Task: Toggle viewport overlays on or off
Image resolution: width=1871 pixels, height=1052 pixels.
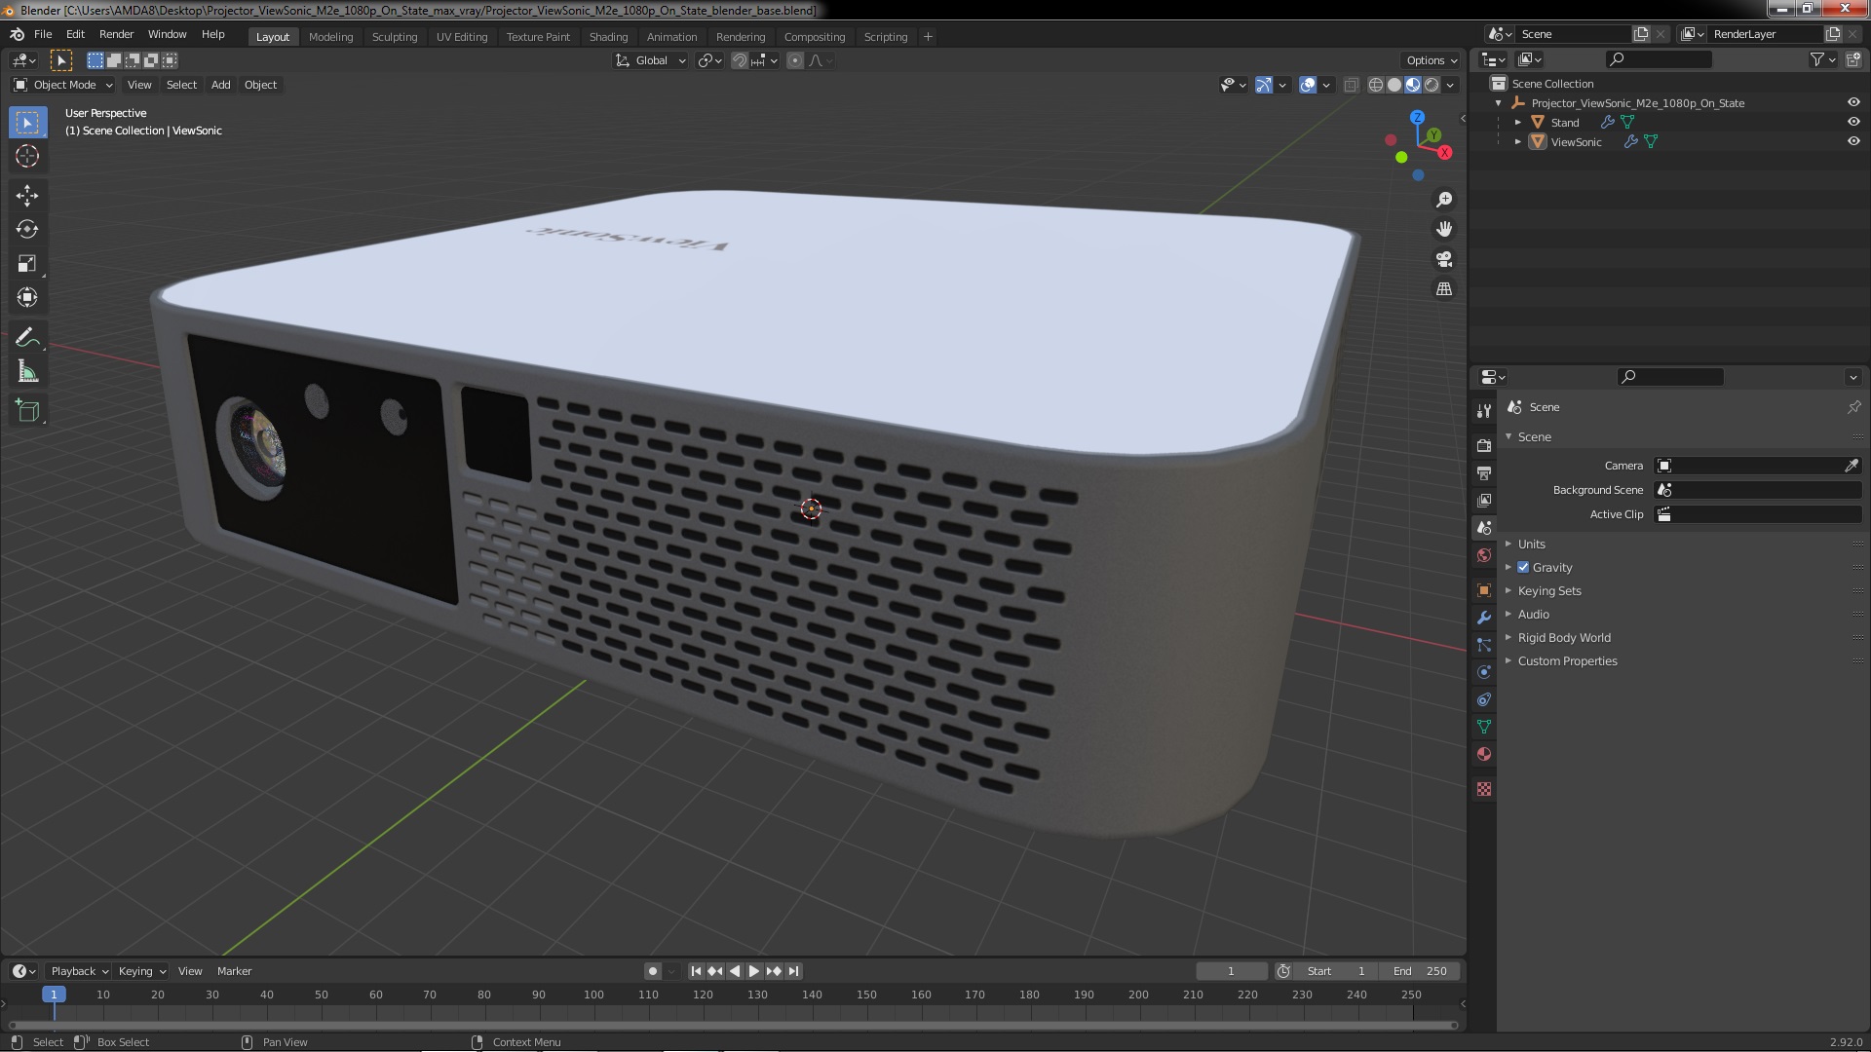Action: 1308,85
